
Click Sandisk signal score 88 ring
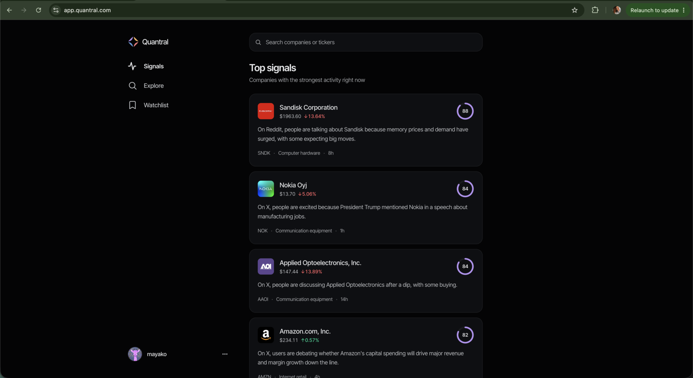pos(465,111)
